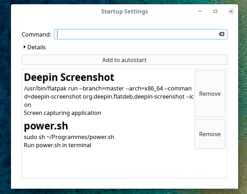Click Add to autostart button

tap(125, 60)
